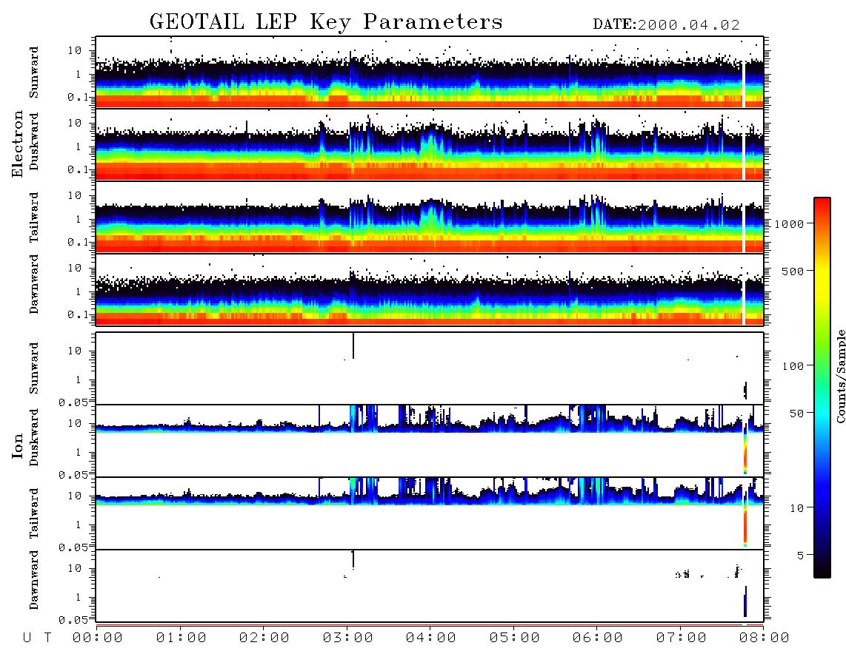This screenshot has height=651, width=846.
Task: Click the DATE:2000.04.02 label
Action: [x=666, y=25]
